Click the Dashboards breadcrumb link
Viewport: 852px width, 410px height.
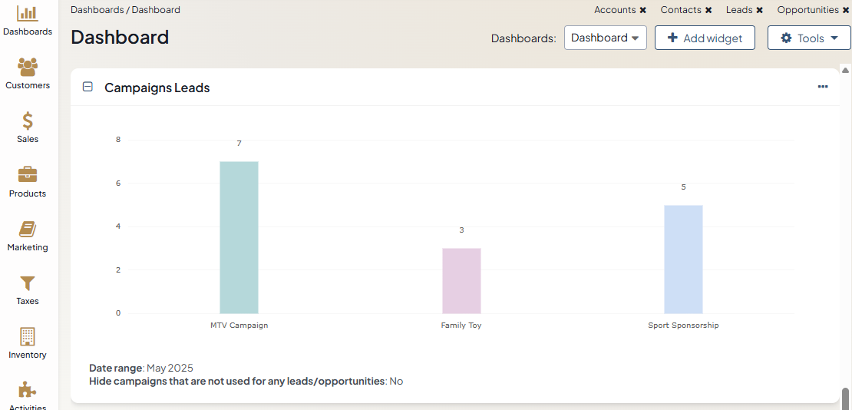pos(97,10)
